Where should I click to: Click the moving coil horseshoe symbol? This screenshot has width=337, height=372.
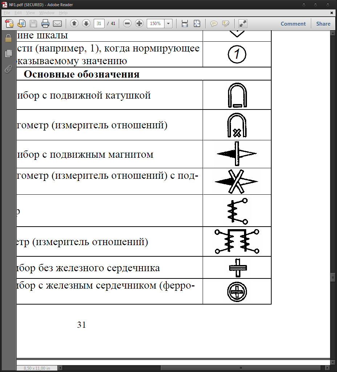(x=237, y=95)
